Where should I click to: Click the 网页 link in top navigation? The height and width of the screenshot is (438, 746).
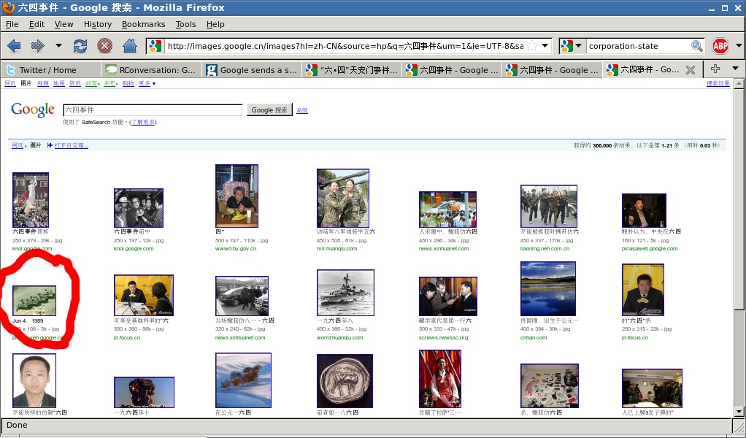click(x=10, y=84)
